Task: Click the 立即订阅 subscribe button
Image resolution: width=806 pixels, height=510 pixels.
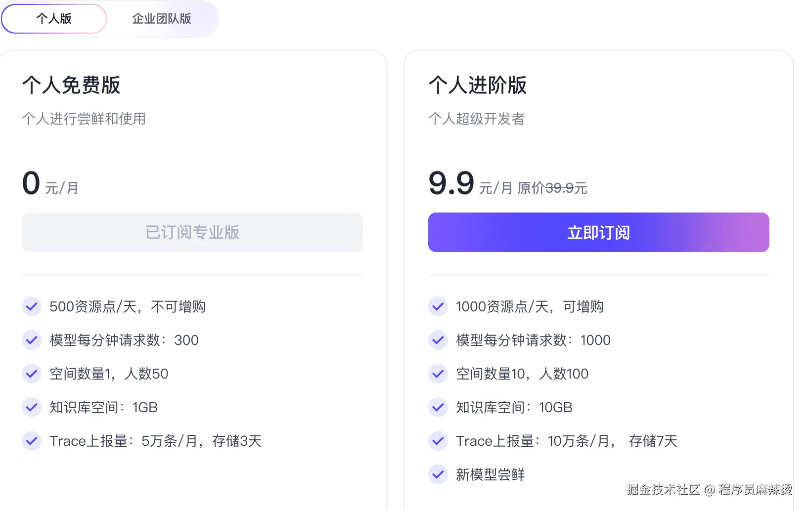Action: point(598,232)
